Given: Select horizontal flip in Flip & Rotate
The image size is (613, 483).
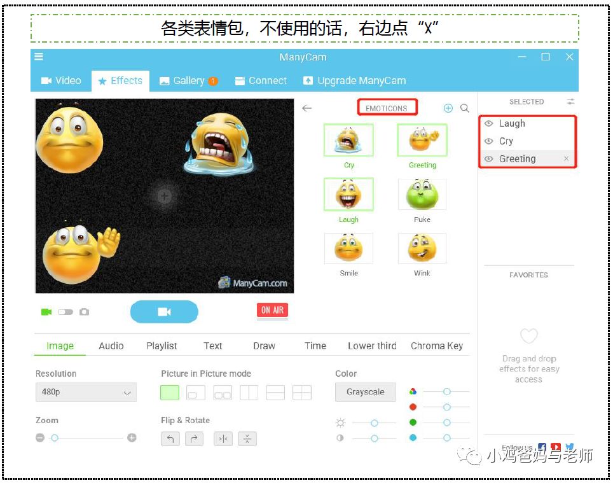Looking at the screenshot, I should tap(223, 438).
